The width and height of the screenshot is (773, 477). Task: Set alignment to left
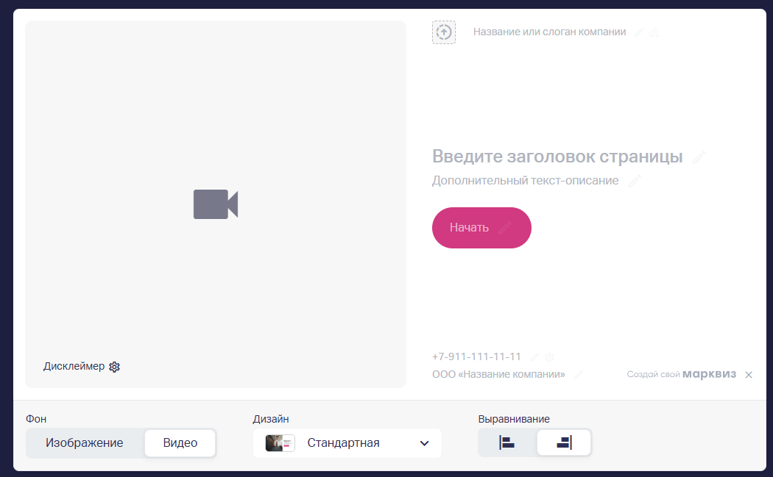tap(506, 443)
